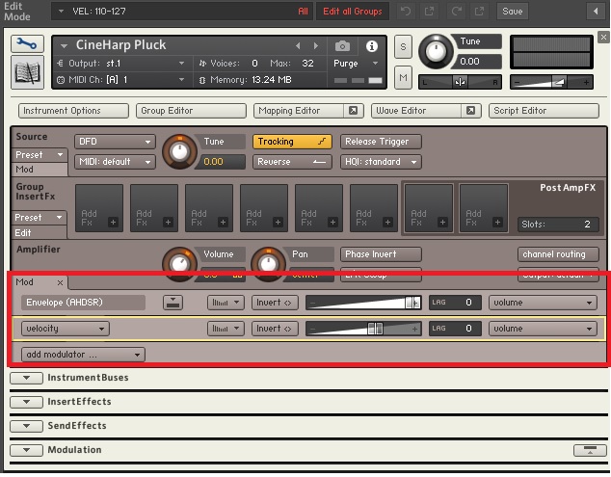Open the MIDI Ch dropdown
The image size is (611, 477).
(x=121, y=79)
